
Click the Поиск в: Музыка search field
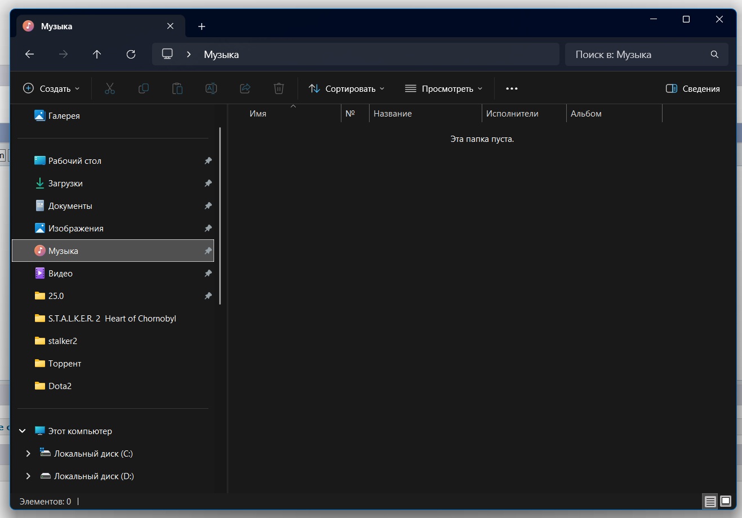(x=646, y=55)
